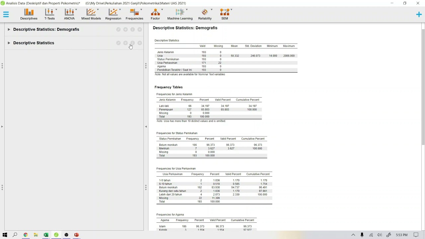Click the Frequencies for Agama table title
The height and width of the screenshot is (239, 425).
(170, 215)
